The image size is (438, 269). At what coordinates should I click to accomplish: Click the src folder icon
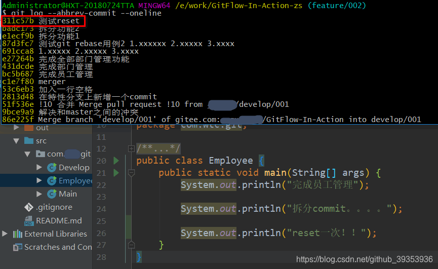click(29, 140)
